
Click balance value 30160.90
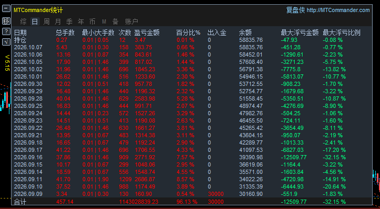click(251, 194)
